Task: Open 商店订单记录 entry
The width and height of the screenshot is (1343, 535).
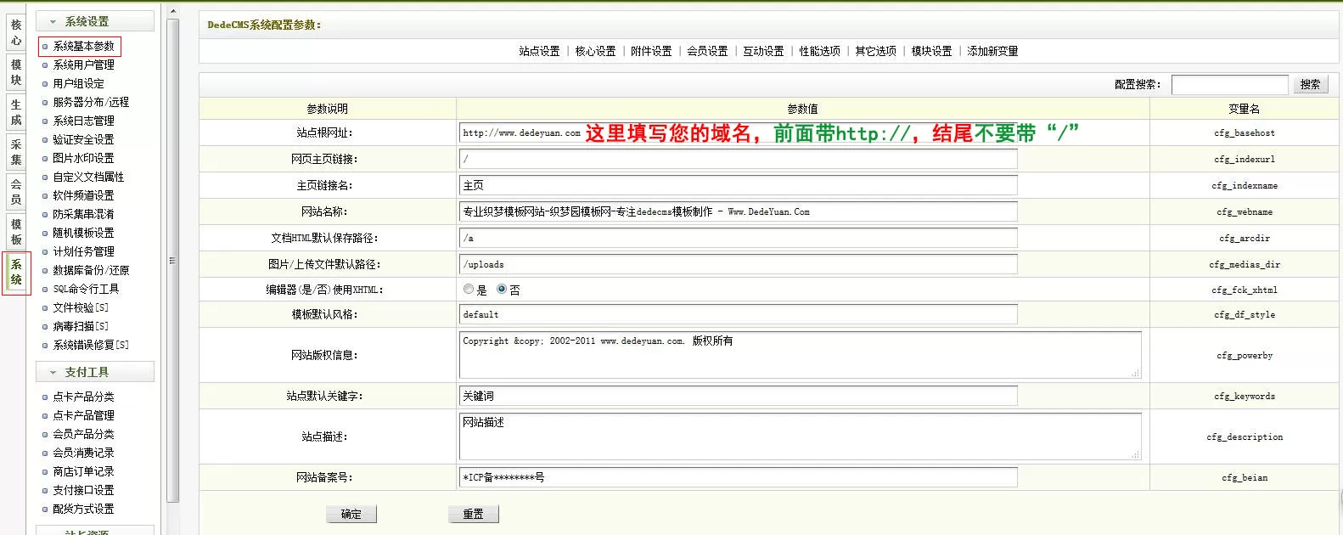Action: [x=83, y=471]
